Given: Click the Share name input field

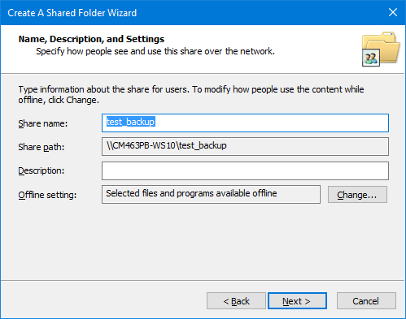Looking at the screenshot, I should [245, 123].
